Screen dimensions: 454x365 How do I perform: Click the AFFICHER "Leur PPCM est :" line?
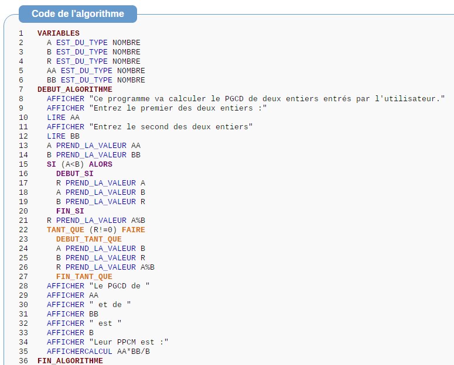107,342
